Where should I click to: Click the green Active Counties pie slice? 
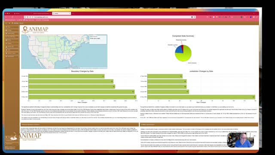tap(185, 56)
